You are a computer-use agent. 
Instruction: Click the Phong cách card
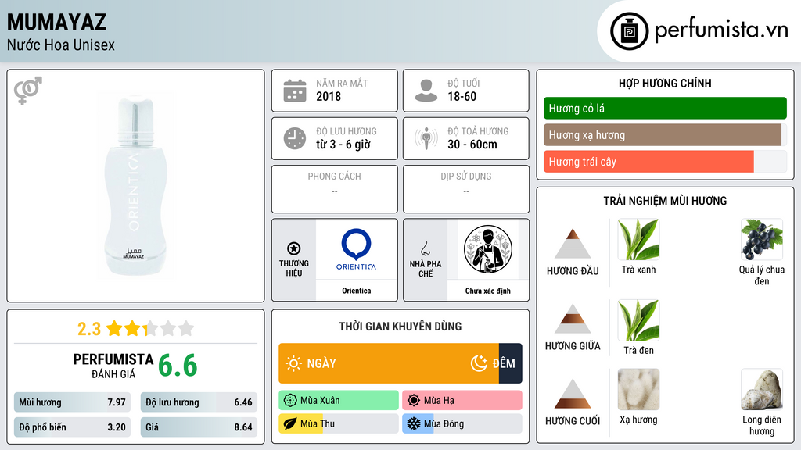point(335,189)
